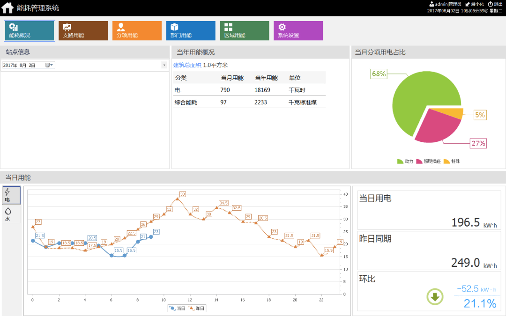The width and height of the screenshot is (506, 316).
Task: Click the 18169 yearly electricity cell
Action: (x=262, y=90)
